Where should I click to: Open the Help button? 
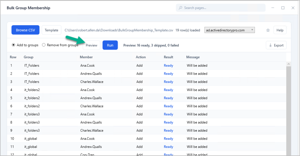[280, 30]
